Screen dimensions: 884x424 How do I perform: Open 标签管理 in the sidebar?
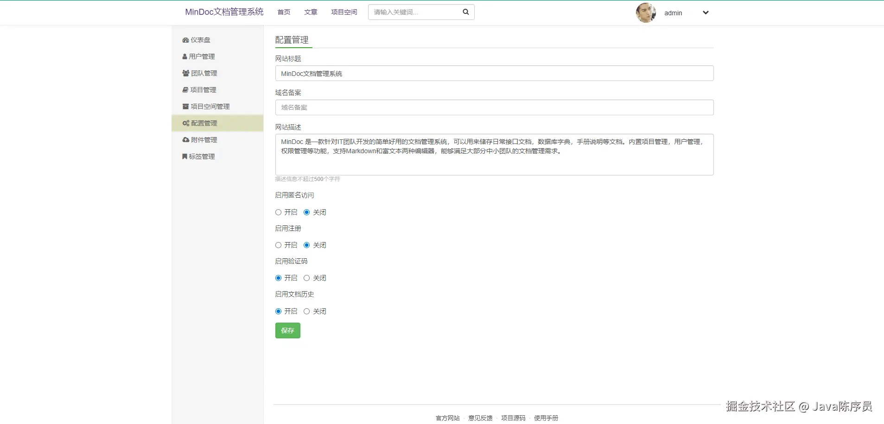pos(217,156)
